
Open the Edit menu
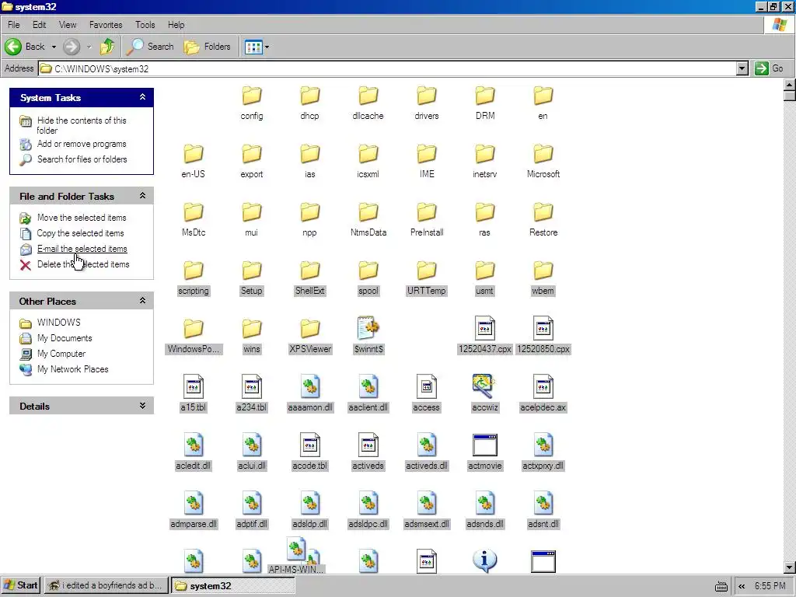[39, 24]
